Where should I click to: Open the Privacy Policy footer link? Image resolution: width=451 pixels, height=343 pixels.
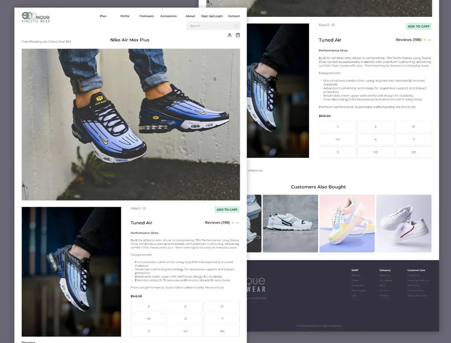tap(415, 291)
